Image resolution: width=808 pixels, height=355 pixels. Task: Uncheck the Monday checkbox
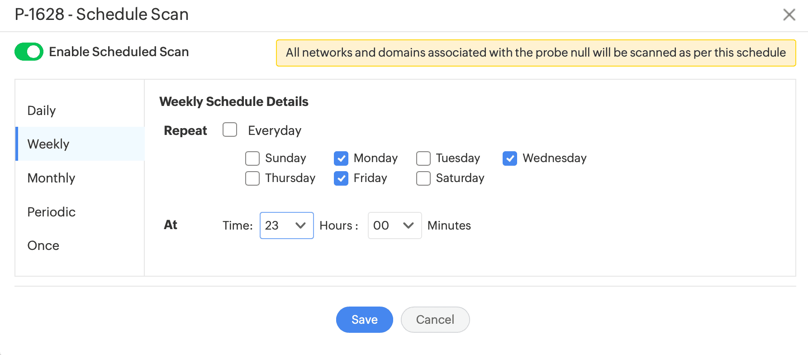coord(341,158)
